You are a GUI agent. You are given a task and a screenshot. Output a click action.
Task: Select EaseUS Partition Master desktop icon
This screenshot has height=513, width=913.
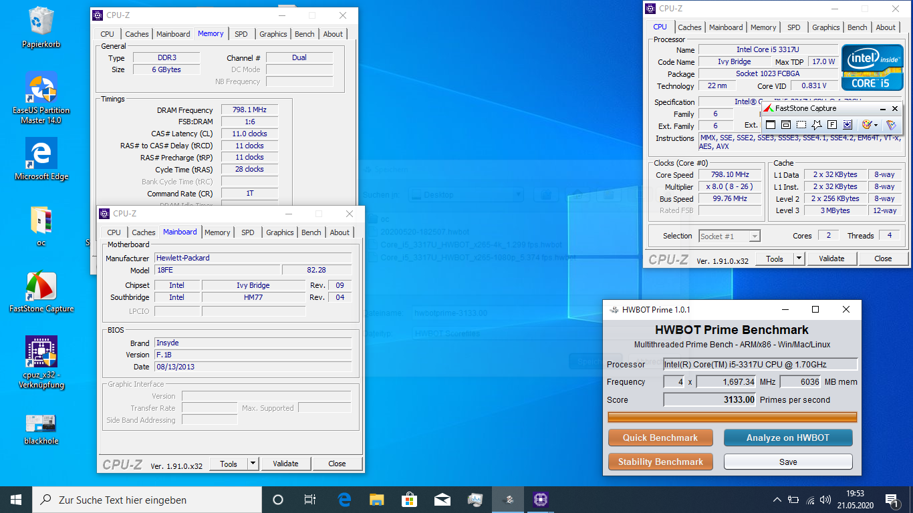point(41,98)
